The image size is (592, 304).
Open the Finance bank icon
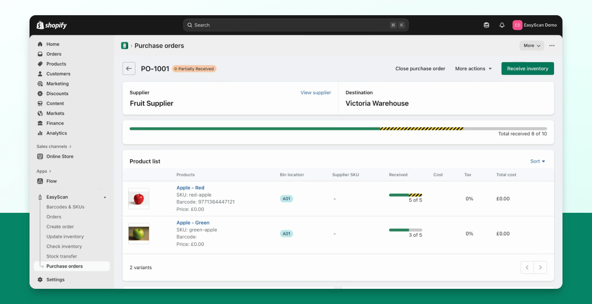click(x=40, y=123)
